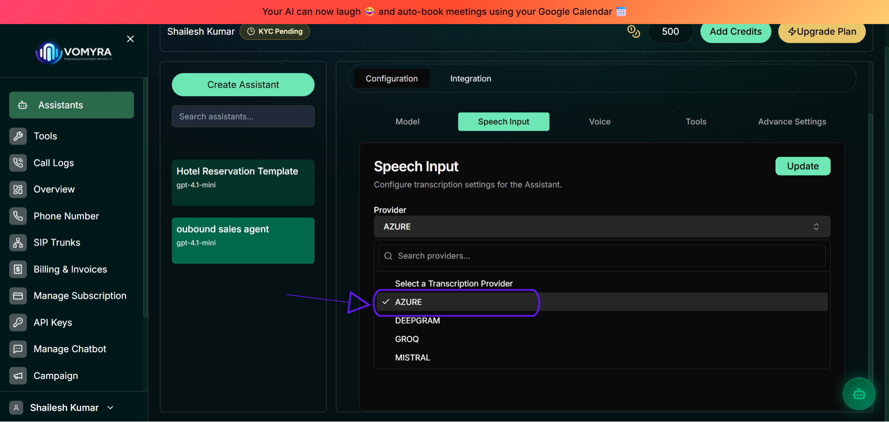The height and width of the screenshot is (422, 889).
Task: Open the Tools settings tab
Action: [x=696, y=122]
